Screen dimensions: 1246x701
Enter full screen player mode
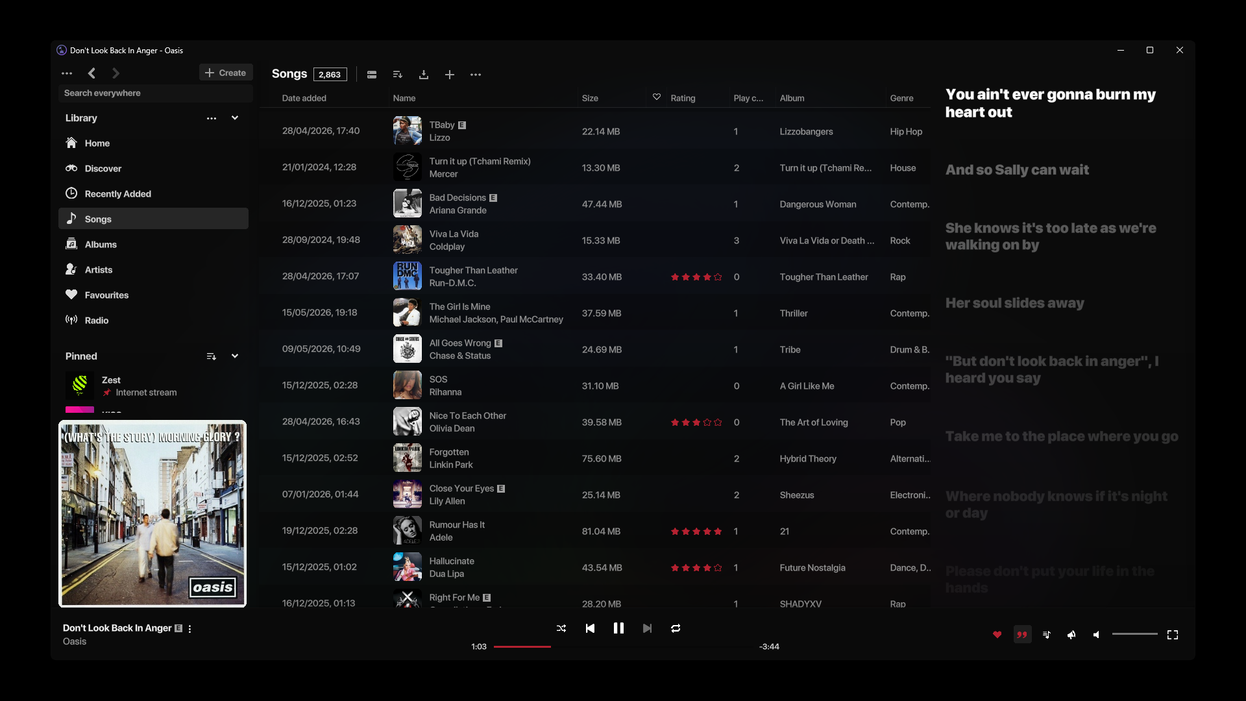tap(1173, 635)
